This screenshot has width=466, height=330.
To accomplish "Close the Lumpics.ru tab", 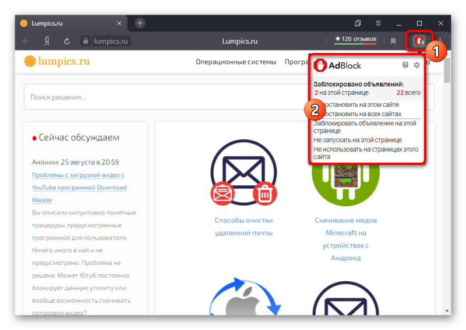I will [119, 23].
